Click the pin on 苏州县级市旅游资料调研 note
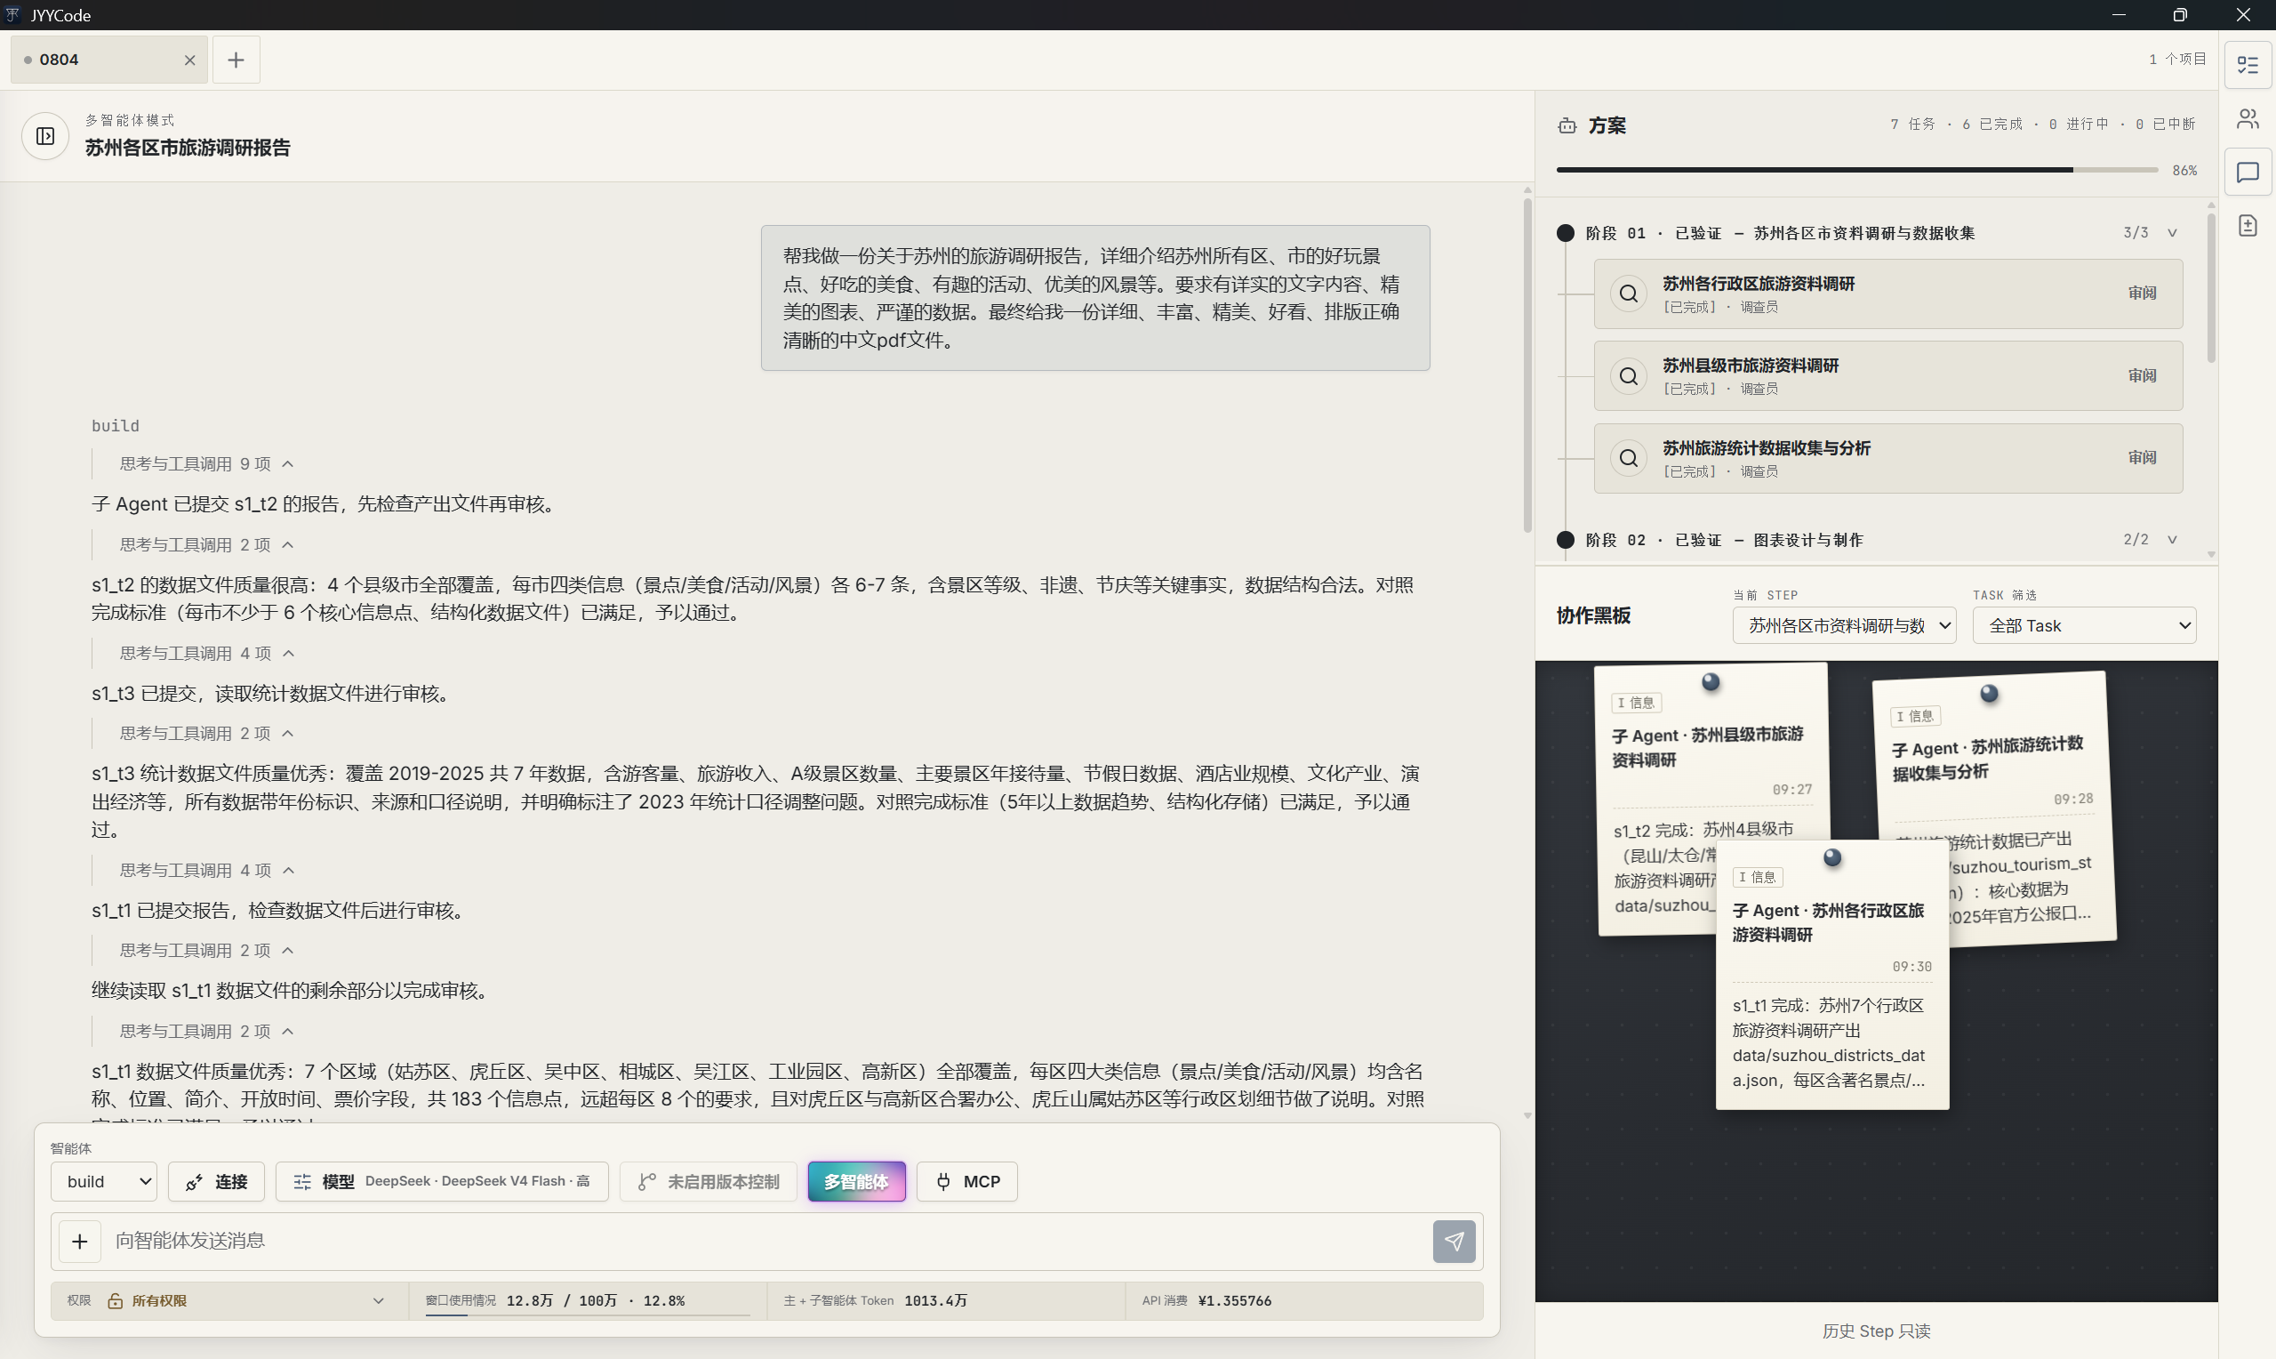Viewport: 2276px width, 1359px height. point(1711,681)
